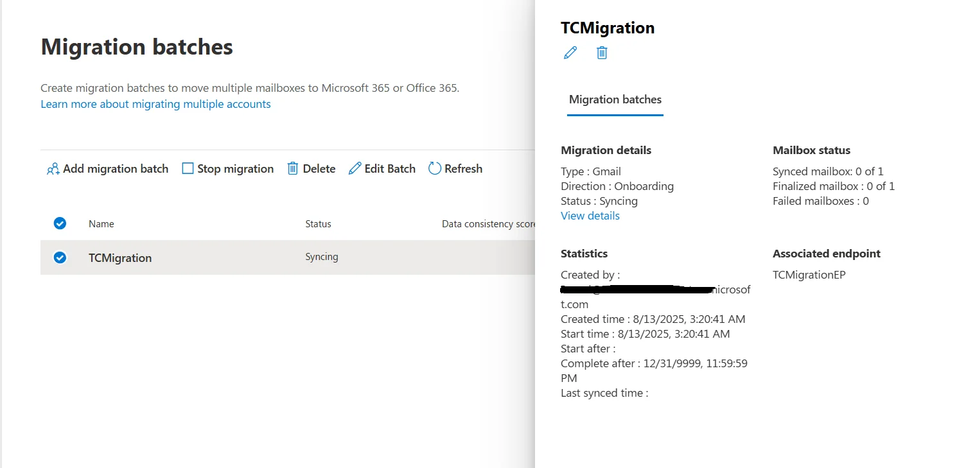The image size is (975, 468).
Task: Click 'Synced mailbox: 0 of 1' text
Action: [x=828, y=171]
